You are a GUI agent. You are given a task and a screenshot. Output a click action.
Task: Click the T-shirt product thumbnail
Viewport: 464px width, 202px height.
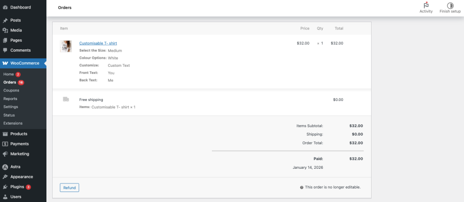pos(65,46)
